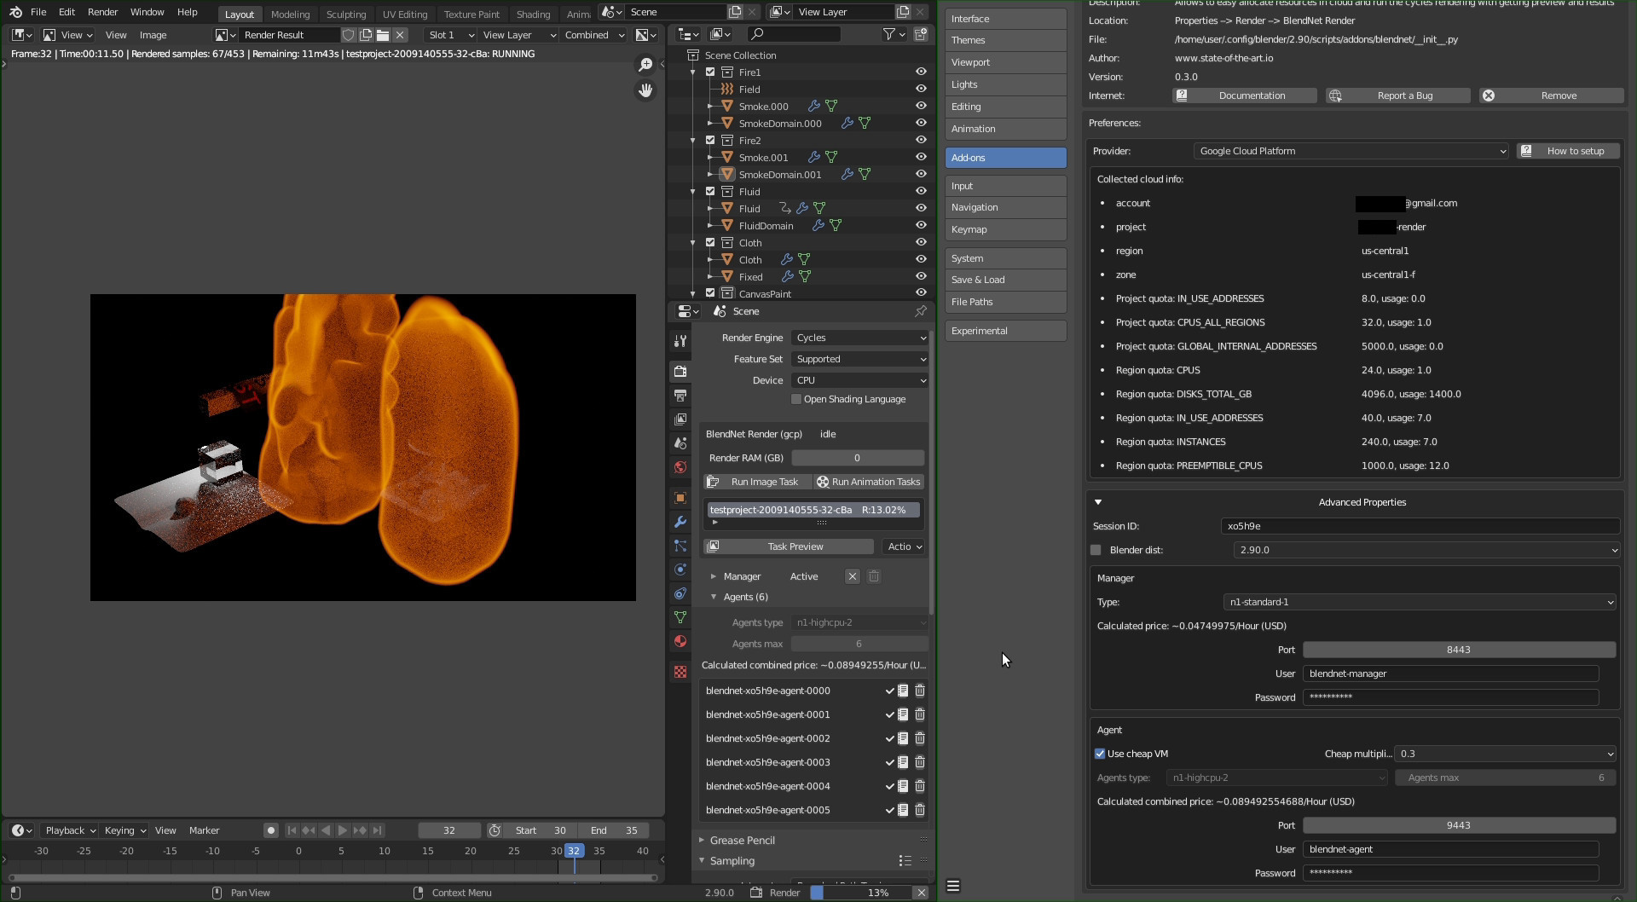Click the Report a Bug button
Screen dimensions: 1637x902
pos(1398,95)
